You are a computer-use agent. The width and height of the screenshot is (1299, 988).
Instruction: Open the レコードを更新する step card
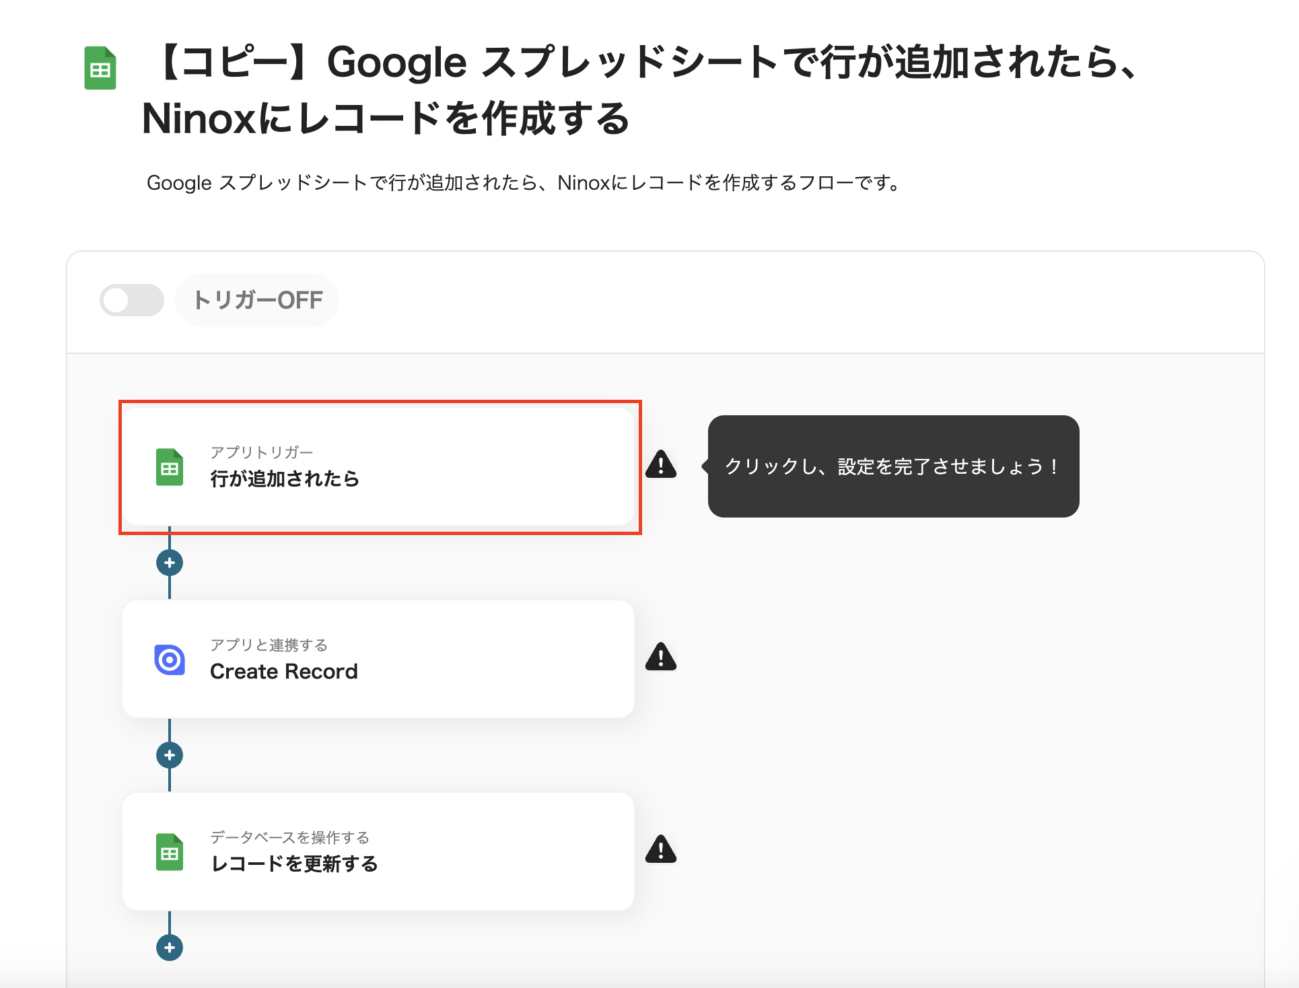click(x=378, y=852)
